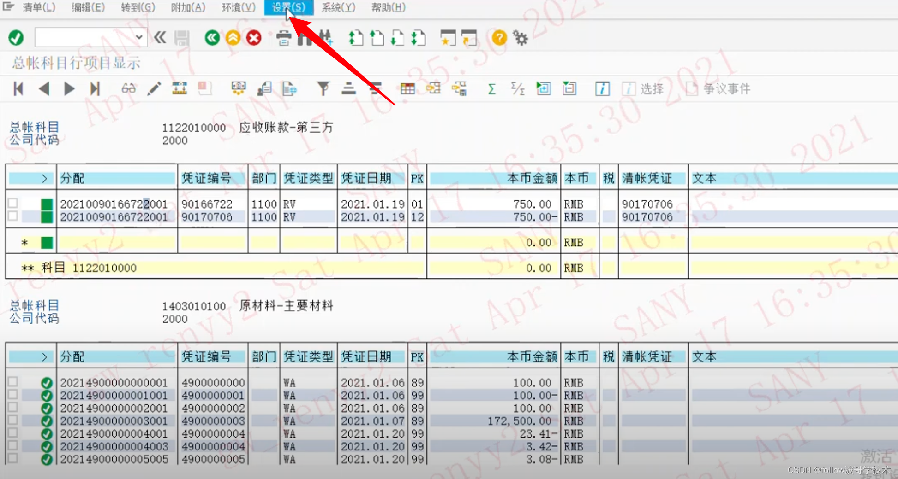Viewport: 898px width, 479px height.
Task: Go to first page icon
Action: (x=356, y=38)
